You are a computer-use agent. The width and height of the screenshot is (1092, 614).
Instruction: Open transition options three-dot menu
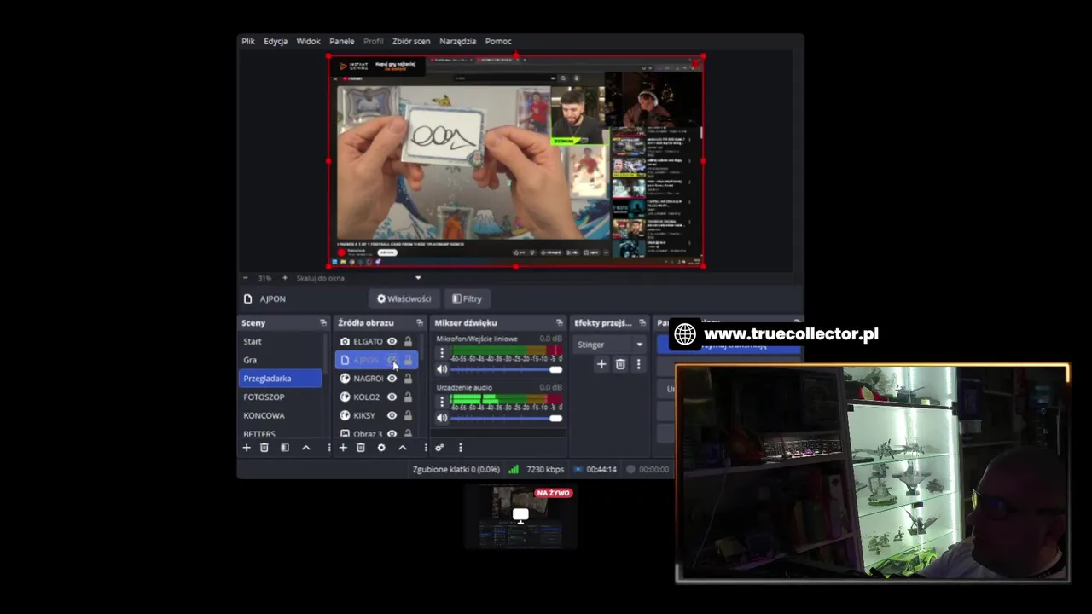pyautogui.click(x=638, y=364)
